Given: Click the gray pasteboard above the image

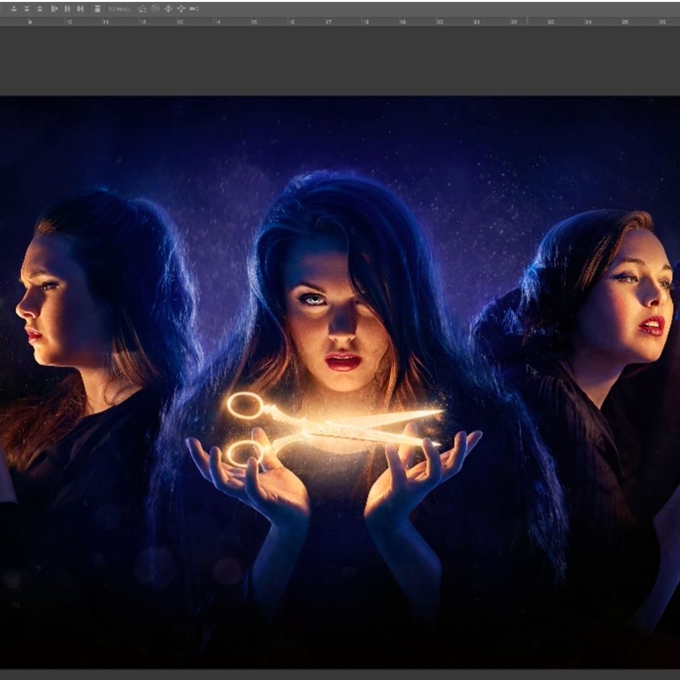Looking at the screenshot, I should [x=340, y=60].
